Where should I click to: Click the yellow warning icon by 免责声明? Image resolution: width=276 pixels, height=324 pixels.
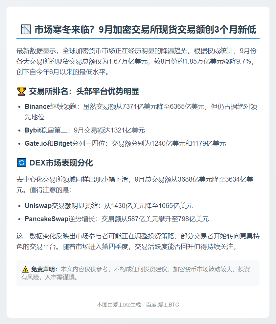pyautogui.click(x=25, y=269)
